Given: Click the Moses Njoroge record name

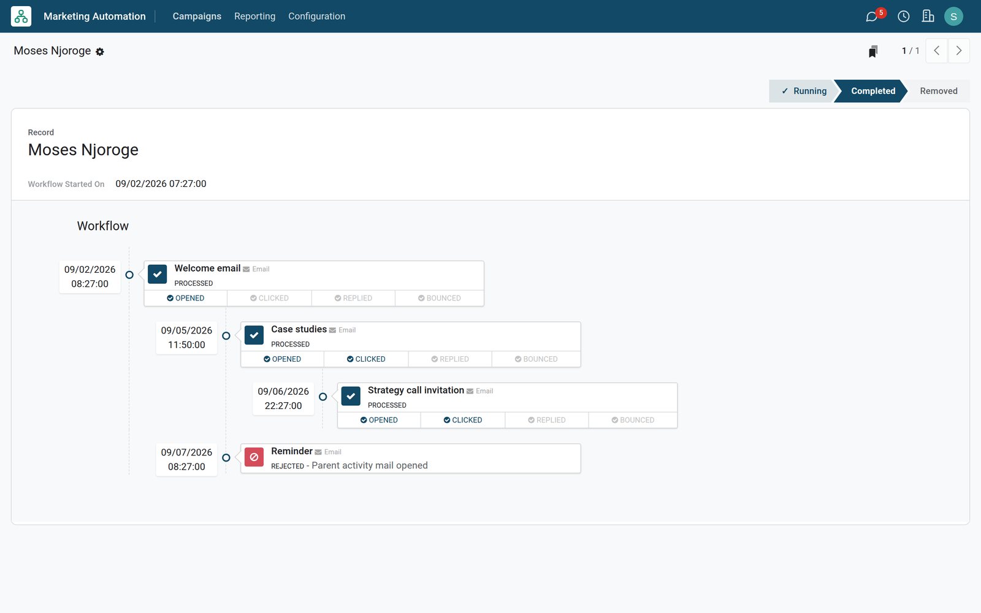Looking at the screenshot, I should (x=83, y=150).
